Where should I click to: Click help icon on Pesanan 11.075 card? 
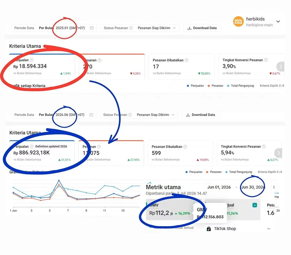[x=99, y=147]
